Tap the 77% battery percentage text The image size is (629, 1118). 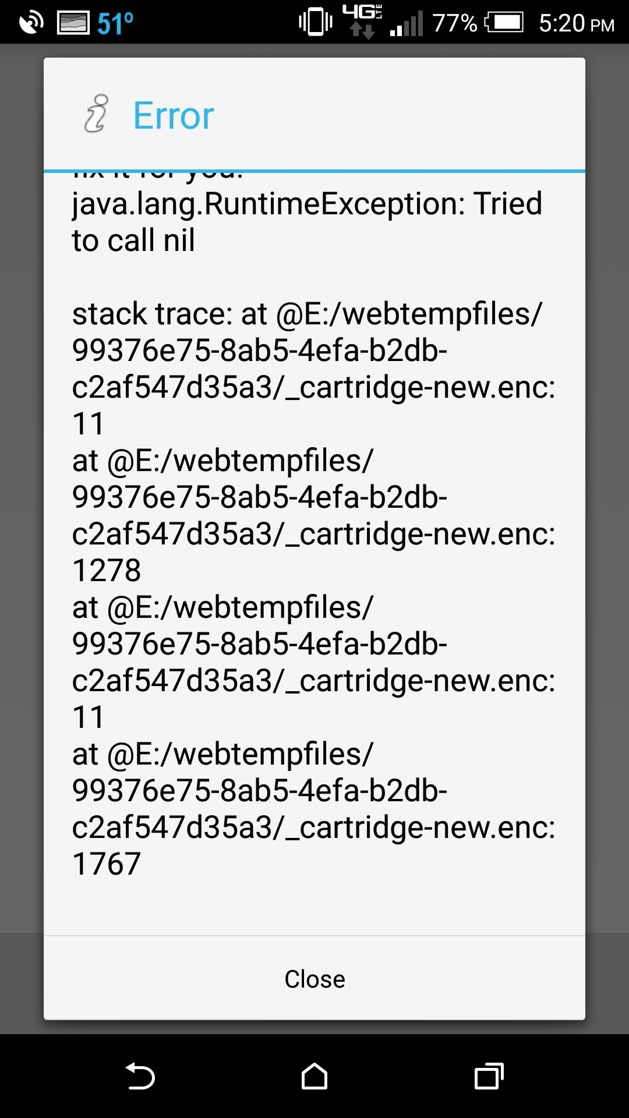(455, 23)
